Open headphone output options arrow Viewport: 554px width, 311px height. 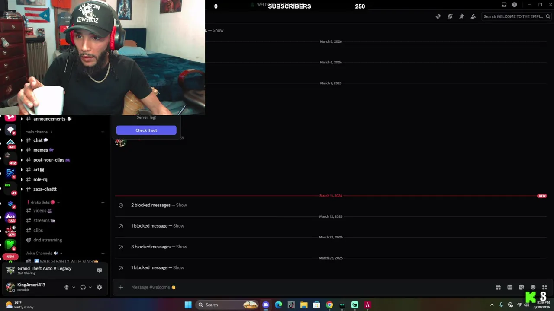(x=90, y=287)
